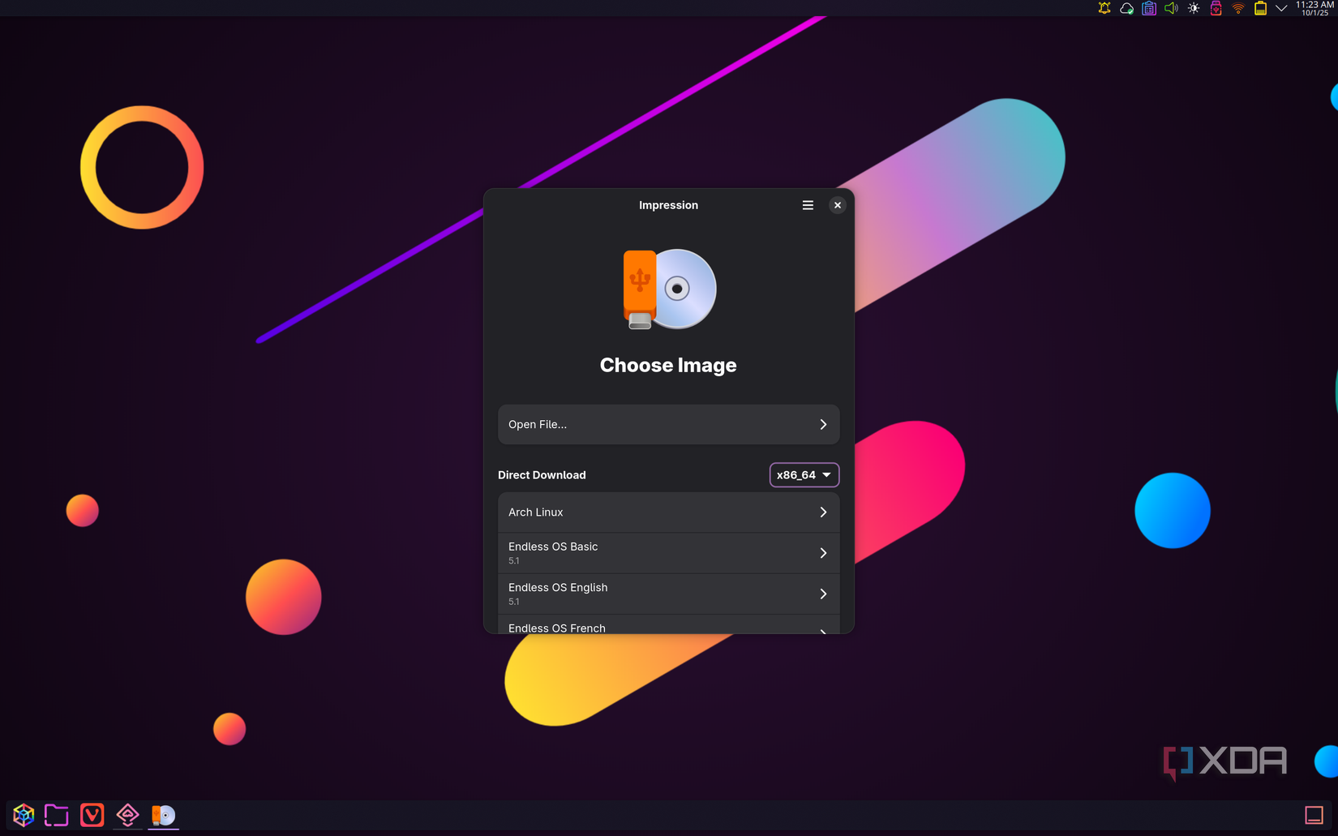Open the pink diamond-shaped app in the dock
1338x836 pixels.
(x=127, y=815)
